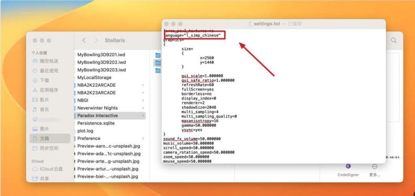Expand the Paradox Interactive folder chevron

point(143,116)
